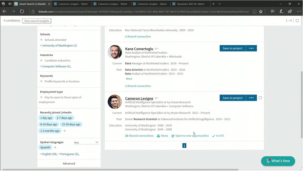Open the browser hub icon

(x=273, y=11)
